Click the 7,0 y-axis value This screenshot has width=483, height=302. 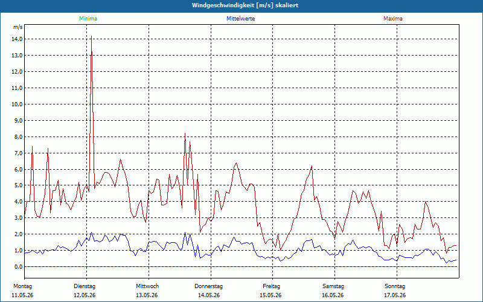(18, 153)
